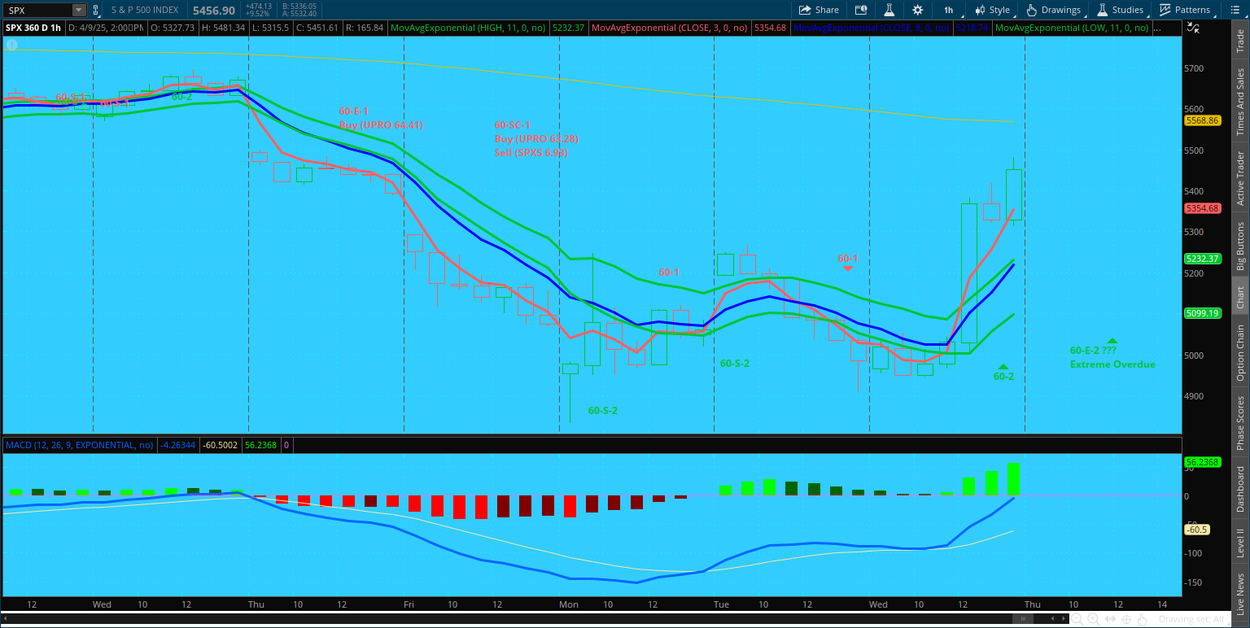
Task: Click the time axis scrollbar thumb
Action: coord(1022,620)
